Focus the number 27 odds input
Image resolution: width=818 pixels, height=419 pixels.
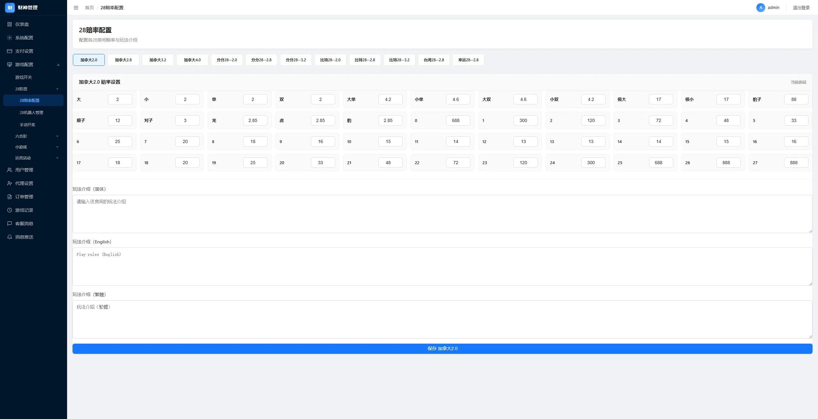(x=796, y=163)
